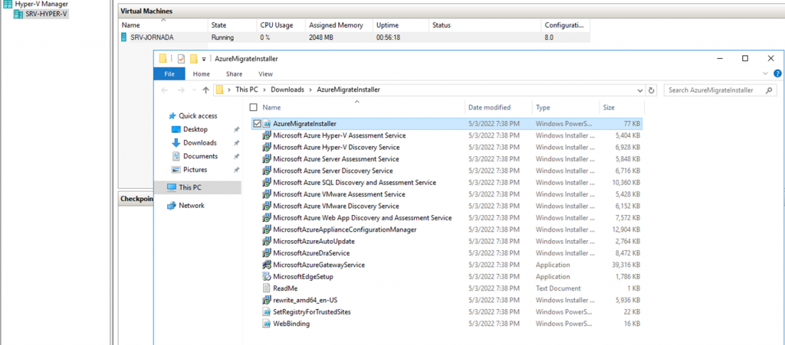This screenshot has width=785, height=345.
Task: Uncheck the AzureMigrateInstaller file checkbox
Action: (258, 123)
